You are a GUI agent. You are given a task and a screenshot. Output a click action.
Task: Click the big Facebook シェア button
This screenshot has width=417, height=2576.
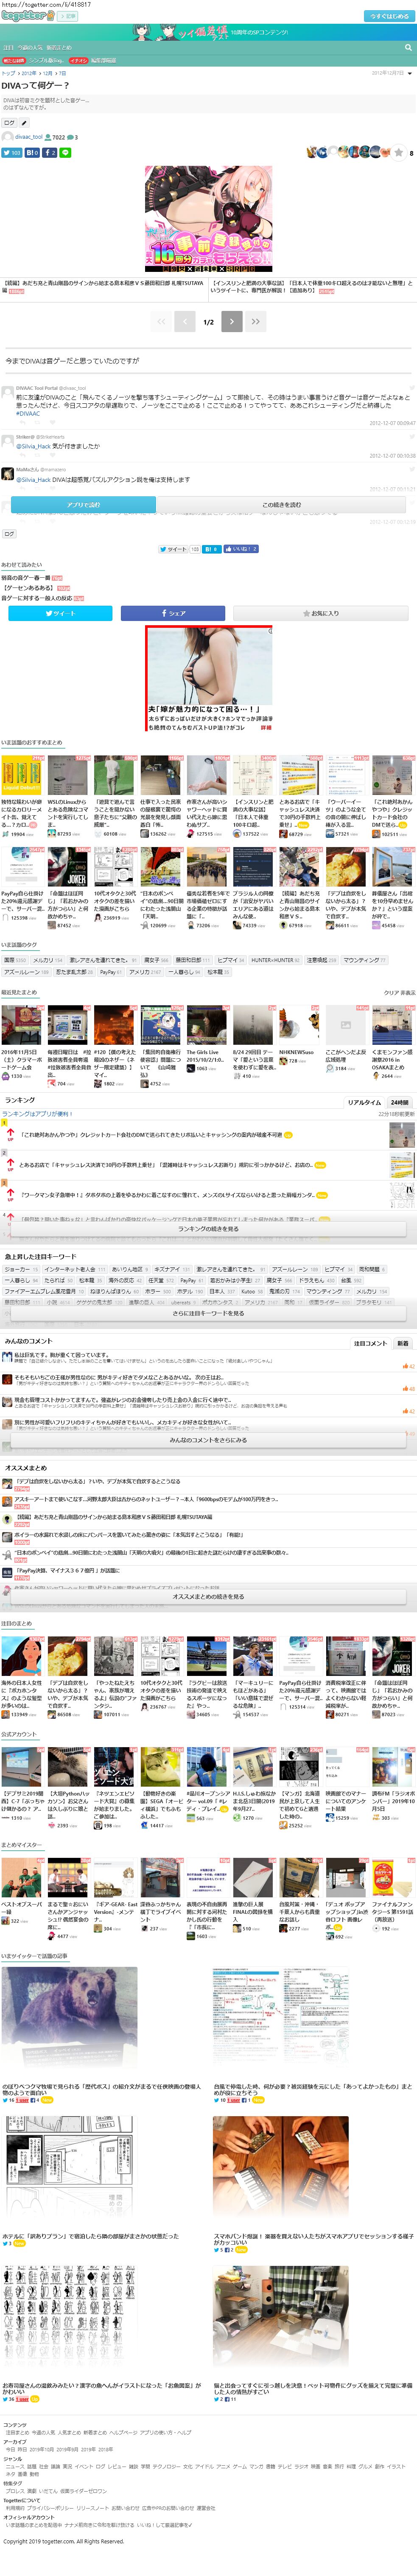pyautogui.click(x=173, y=613)
